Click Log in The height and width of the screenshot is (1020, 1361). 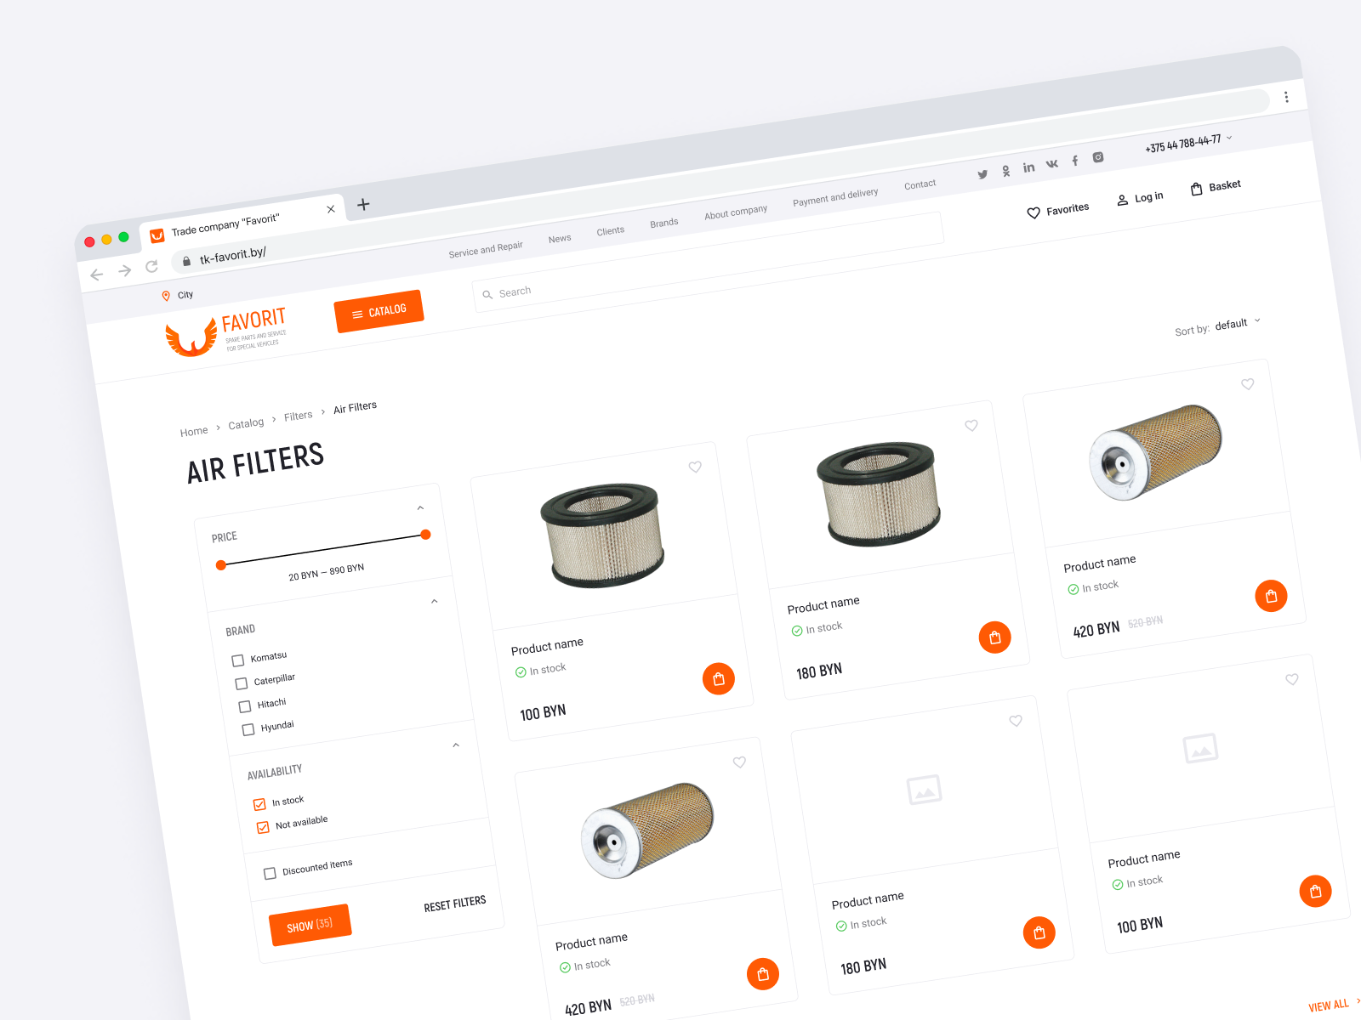pos(1140,198)
